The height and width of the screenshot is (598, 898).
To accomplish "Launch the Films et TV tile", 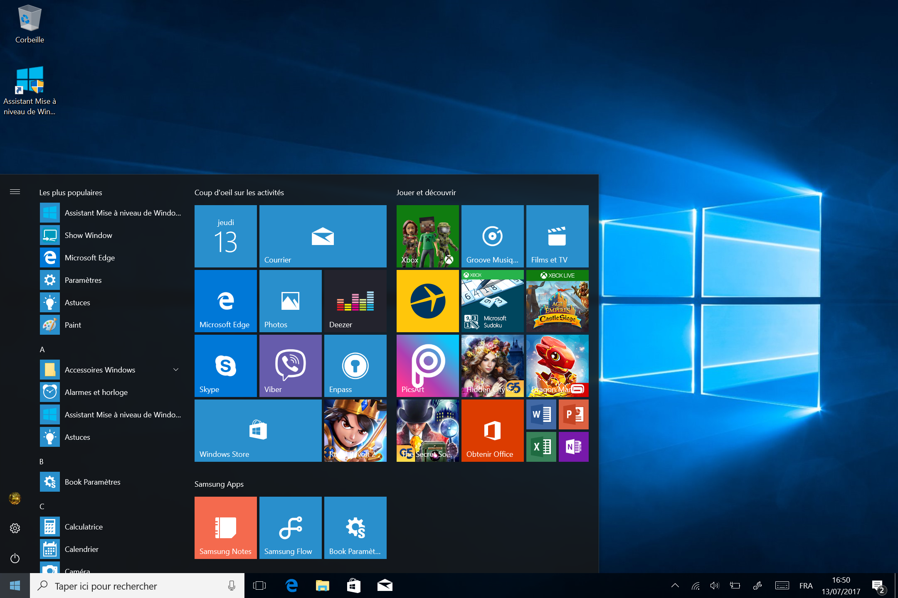I will tap(557, 236).
